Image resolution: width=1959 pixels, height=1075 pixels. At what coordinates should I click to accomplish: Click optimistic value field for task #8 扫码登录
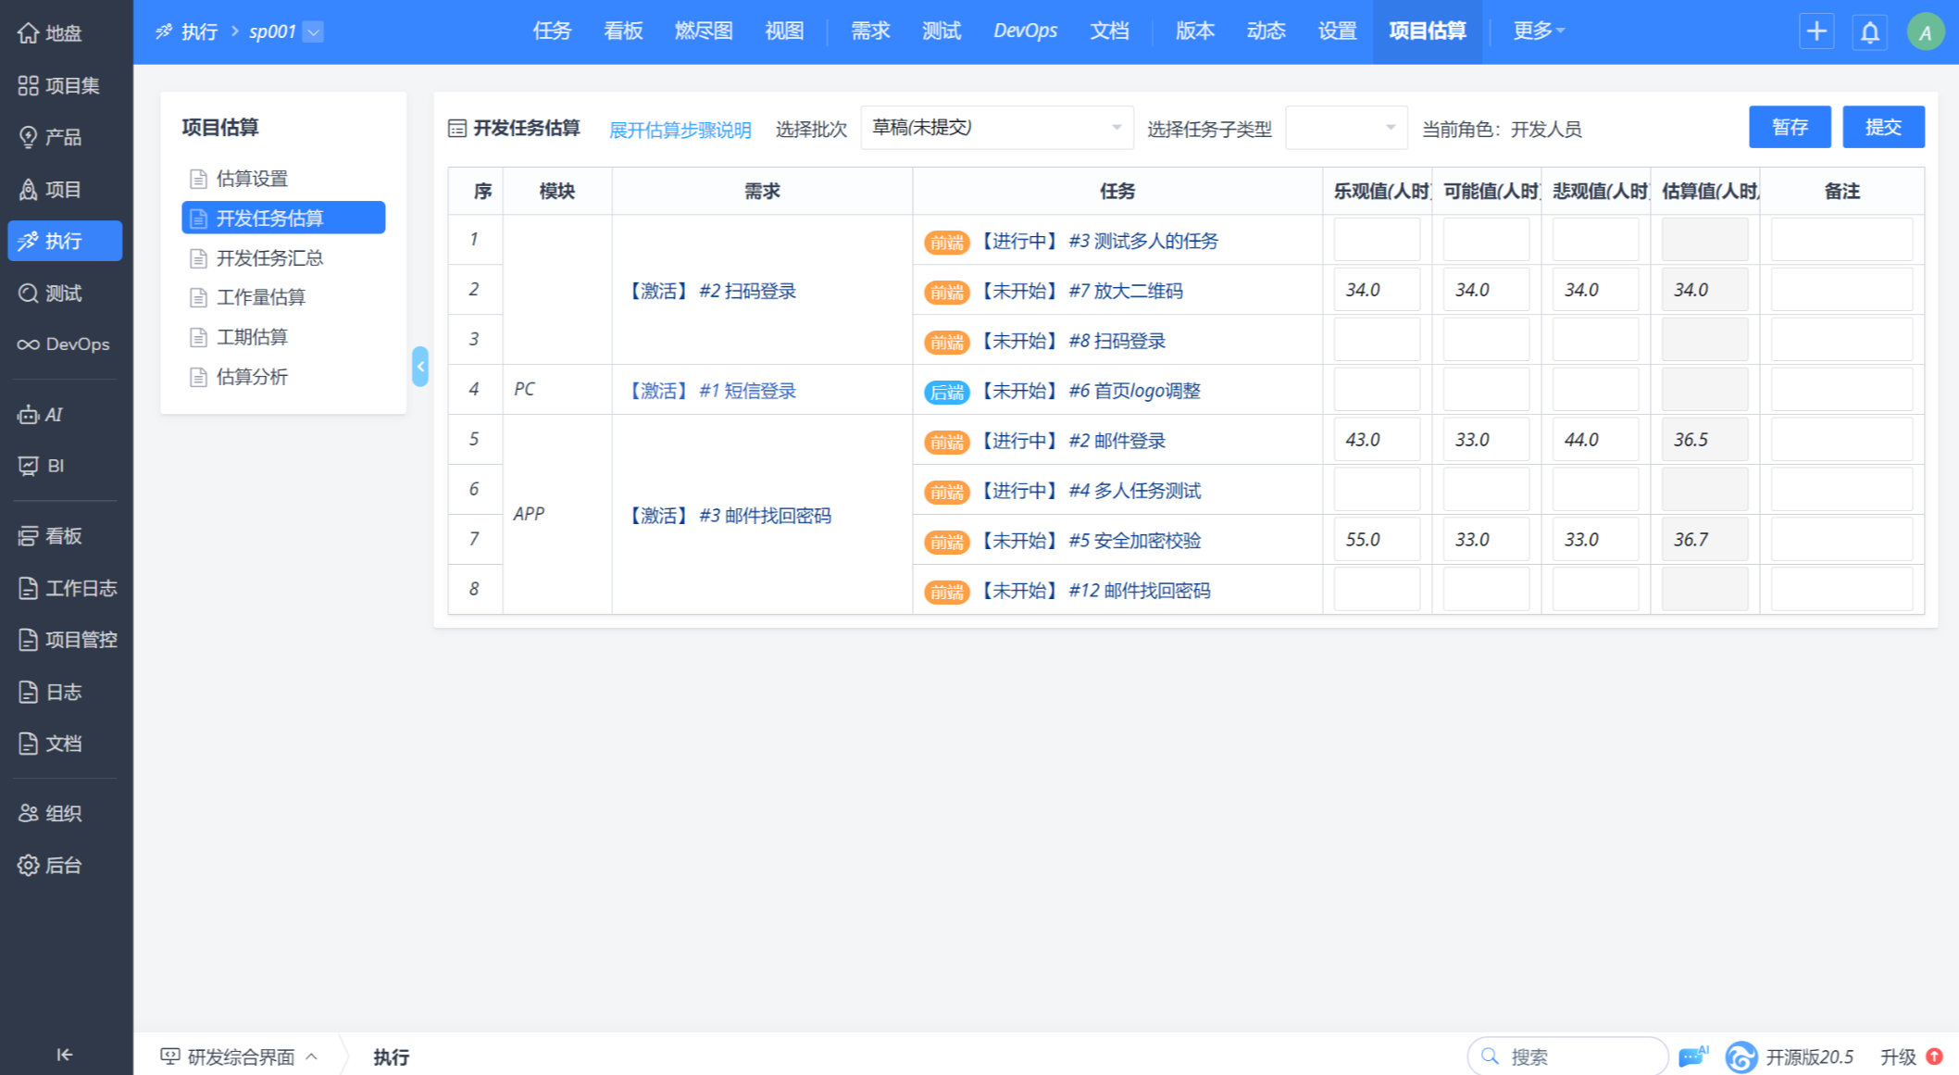pyautogui.click(x=1376, y=341)
